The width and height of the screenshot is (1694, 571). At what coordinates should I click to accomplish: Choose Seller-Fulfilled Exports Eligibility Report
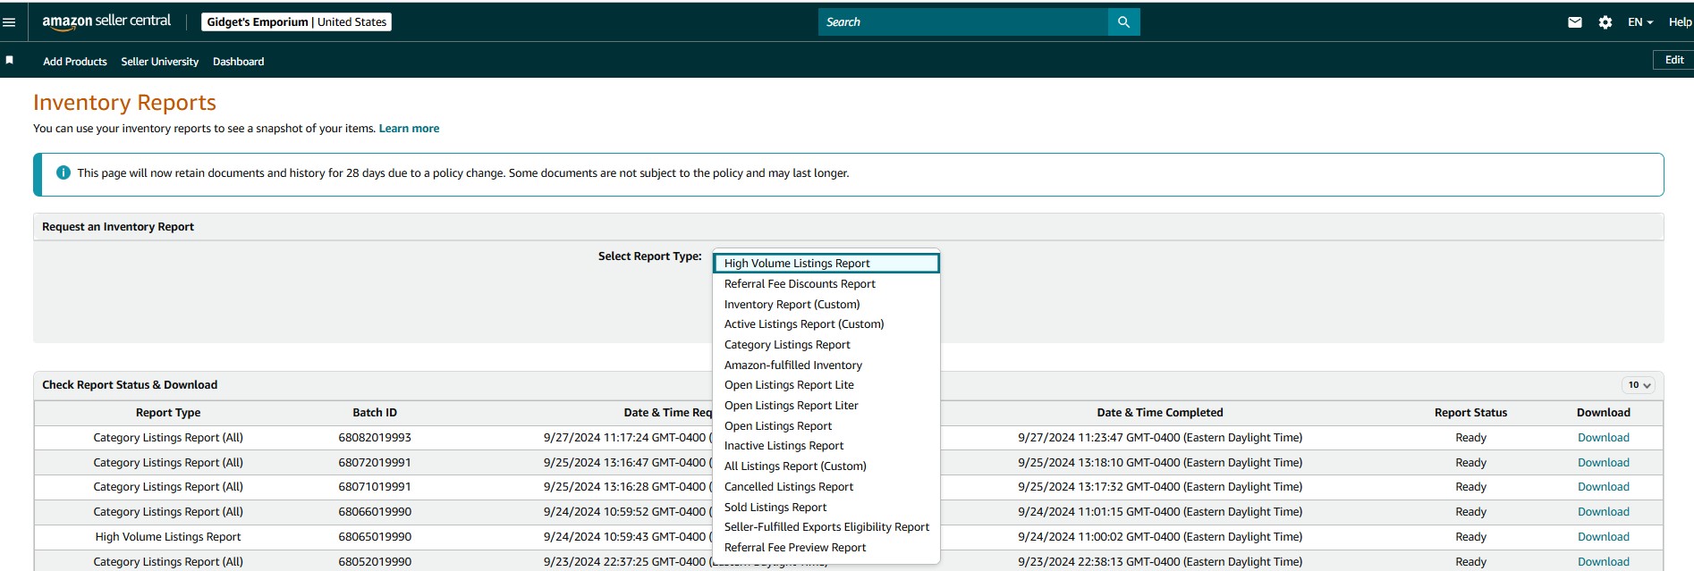pyautogui.click(x=826, y=526)
